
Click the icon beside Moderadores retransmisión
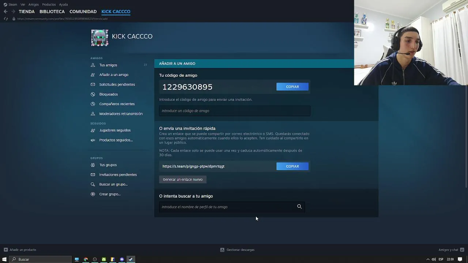tap(93, 114)
